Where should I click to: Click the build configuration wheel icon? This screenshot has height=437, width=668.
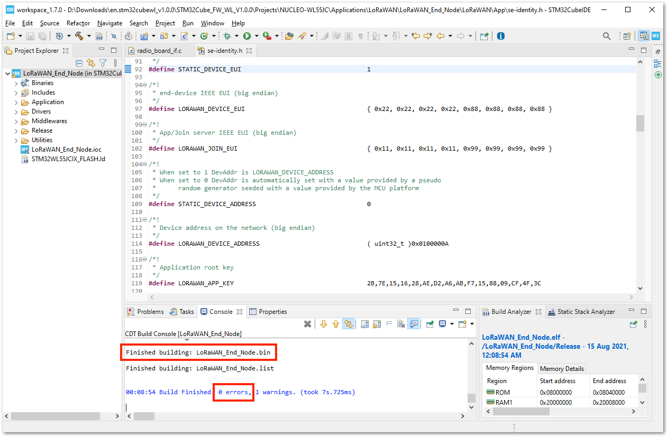pyautogui.click(x=59, y=36)
